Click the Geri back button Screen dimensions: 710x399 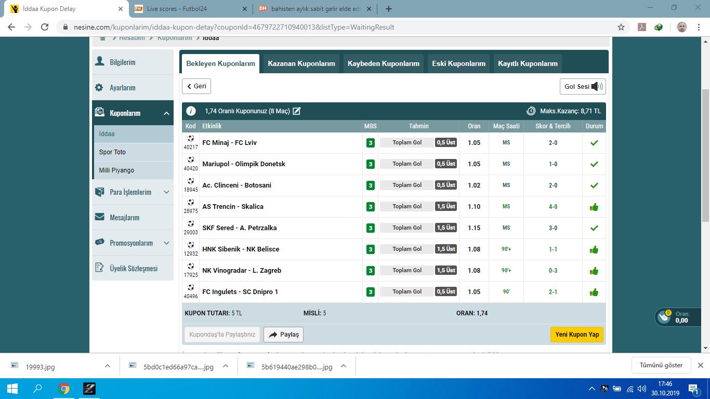tap(196, 86)
